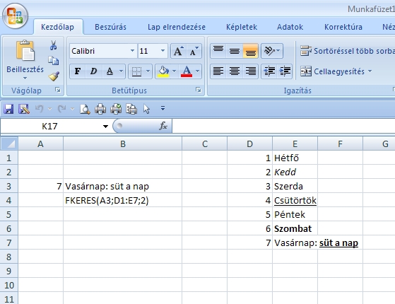Click the Name Box showing K17
This screenshot has width=395, height=304.
tap(50, 126)
